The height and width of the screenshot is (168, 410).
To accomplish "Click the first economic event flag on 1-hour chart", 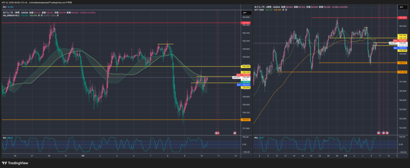I will click(x=217, y=132).
